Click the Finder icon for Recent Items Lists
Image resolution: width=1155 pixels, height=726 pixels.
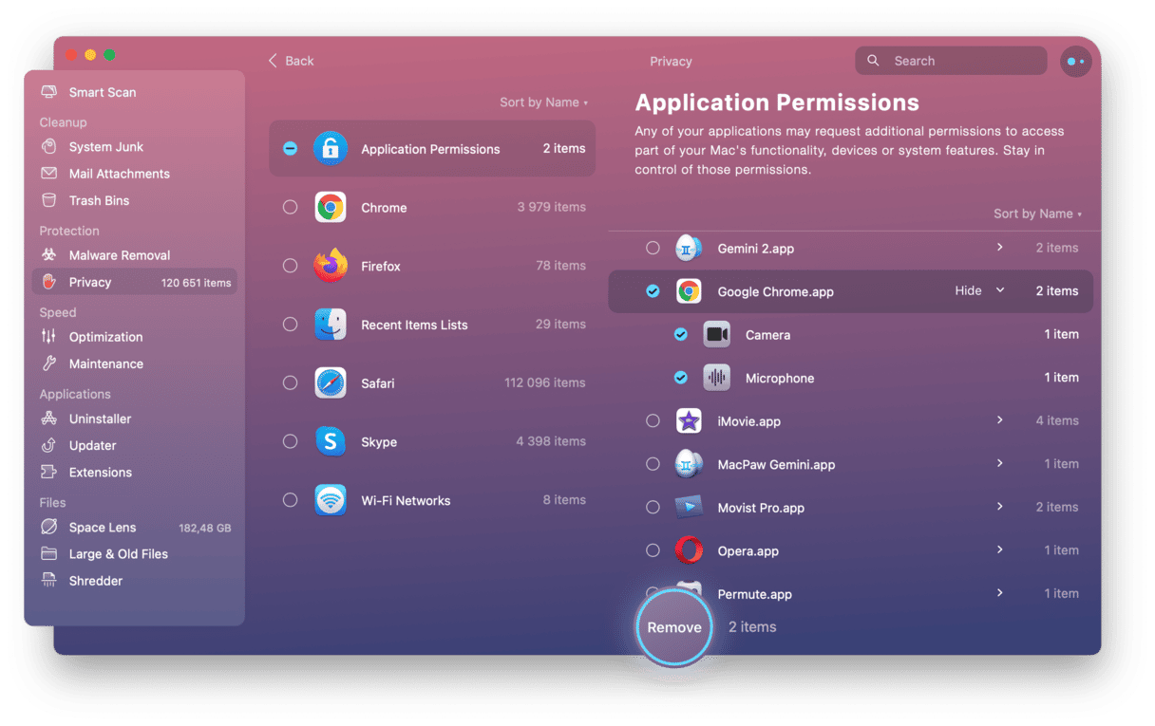point(331,325)
